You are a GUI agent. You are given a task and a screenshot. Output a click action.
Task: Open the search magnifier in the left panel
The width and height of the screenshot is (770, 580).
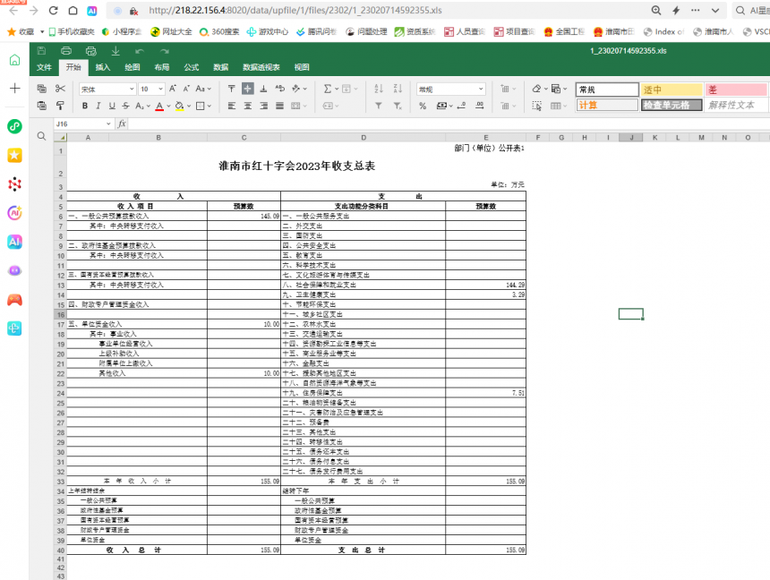click(x=42, y=136)
